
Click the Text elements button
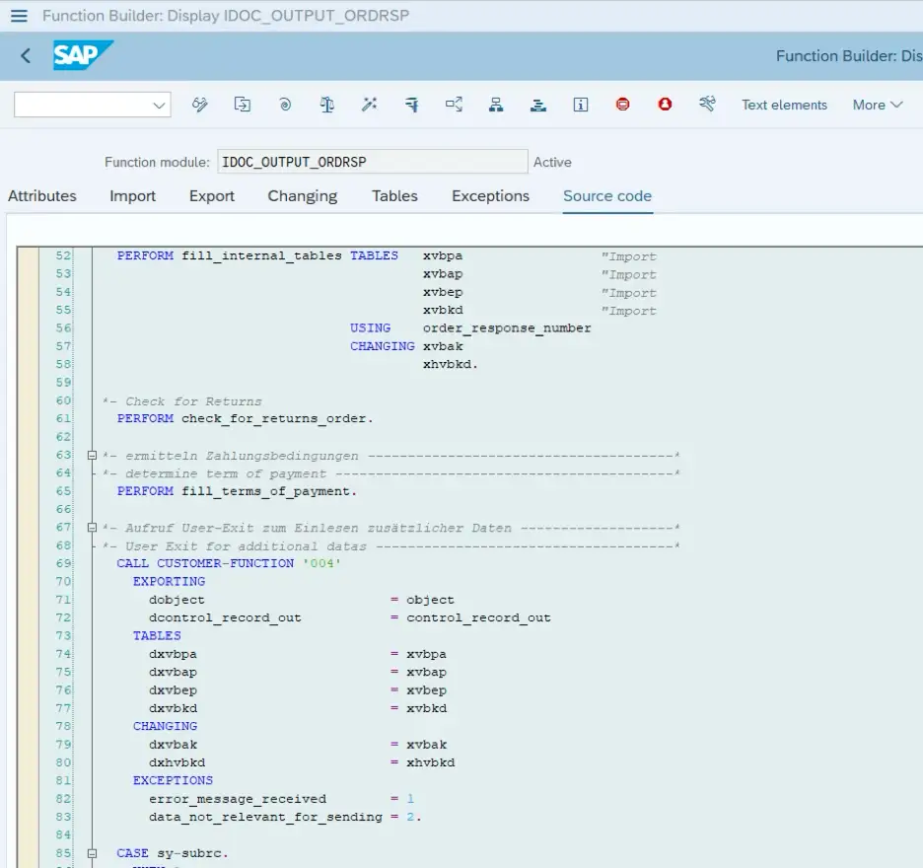click(784, 105)
